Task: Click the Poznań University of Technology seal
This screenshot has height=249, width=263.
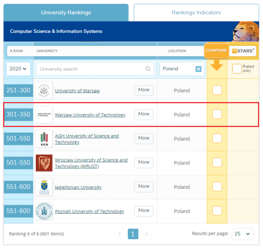Action: [x=44, y=211]
